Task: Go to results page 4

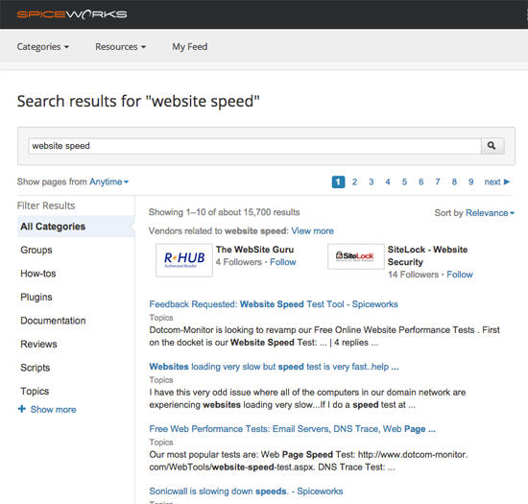Action: 388,181
